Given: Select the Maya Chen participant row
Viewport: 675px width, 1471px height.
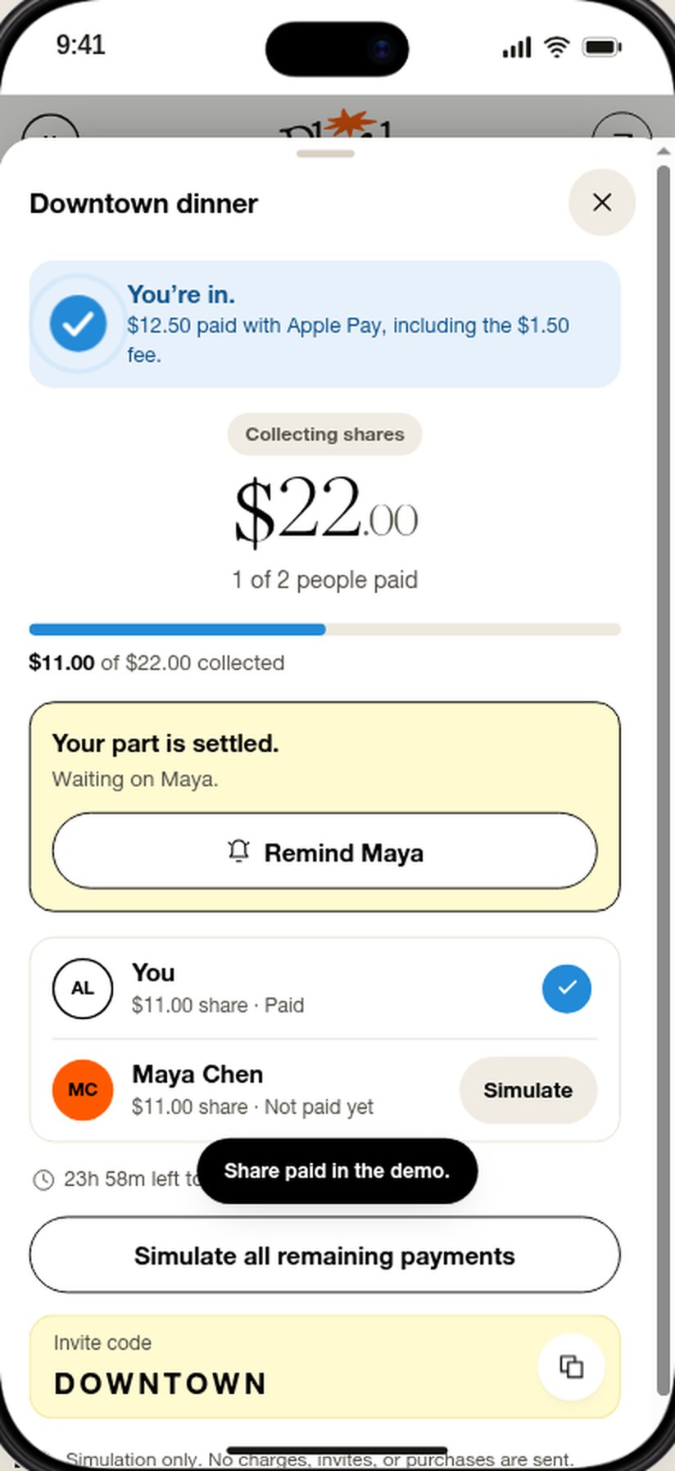Looking at the screenshot, I should (324, 1090).
